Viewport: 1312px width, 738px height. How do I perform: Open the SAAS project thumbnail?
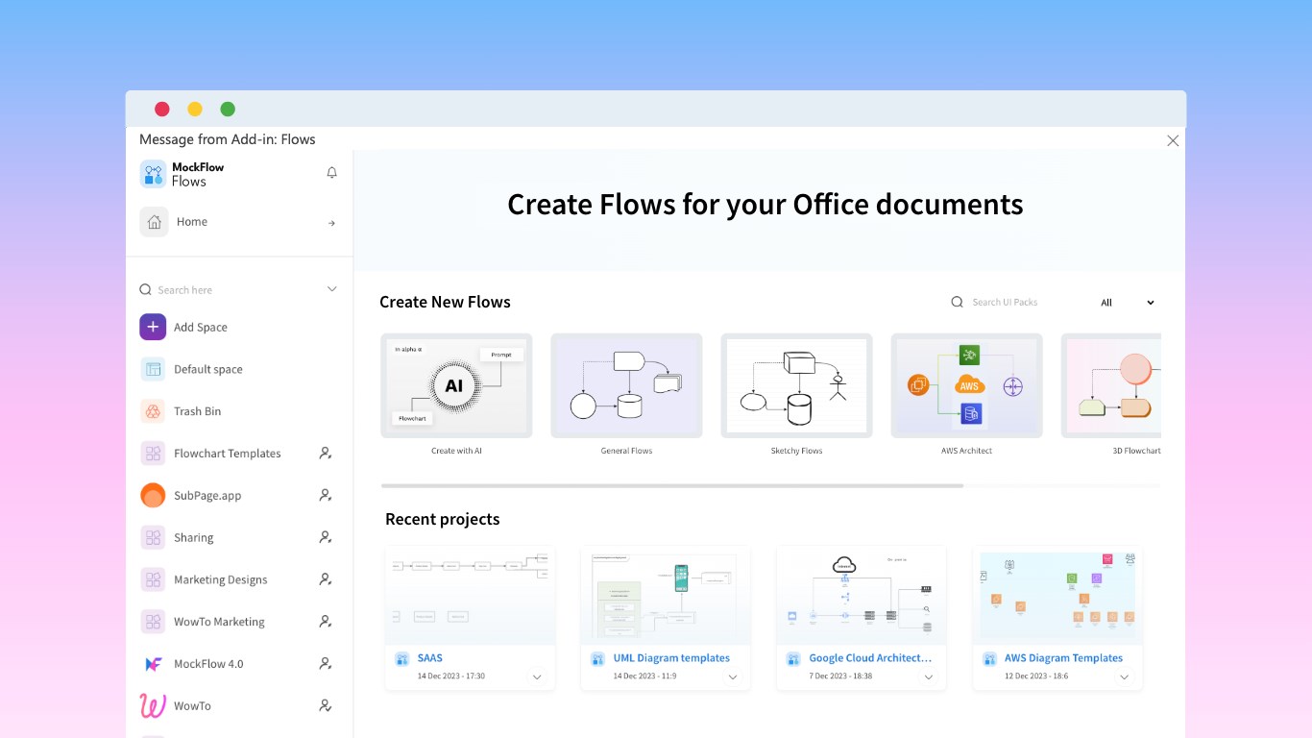[x=471, y=596]
